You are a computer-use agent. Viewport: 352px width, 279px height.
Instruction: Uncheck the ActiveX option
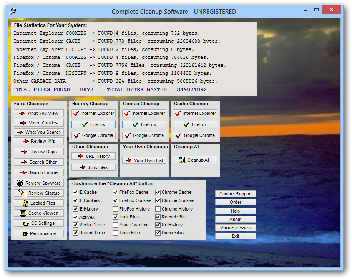tap(75, 217)
